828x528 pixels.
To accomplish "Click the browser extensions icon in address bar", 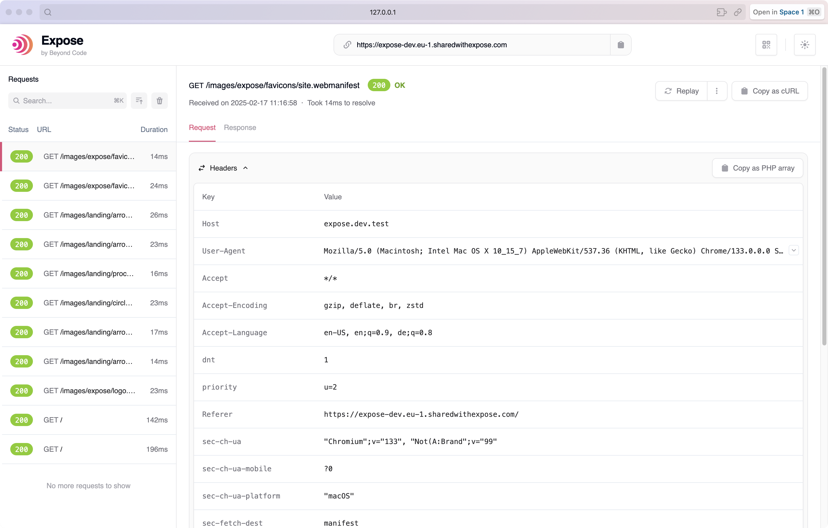I will click(x=721, y=12).
